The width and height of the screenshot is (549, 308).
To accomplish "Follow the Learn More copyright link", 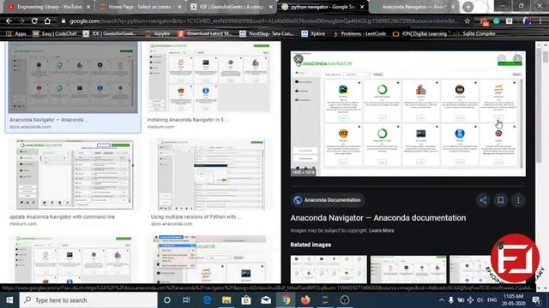I will [x=381, y=230].
